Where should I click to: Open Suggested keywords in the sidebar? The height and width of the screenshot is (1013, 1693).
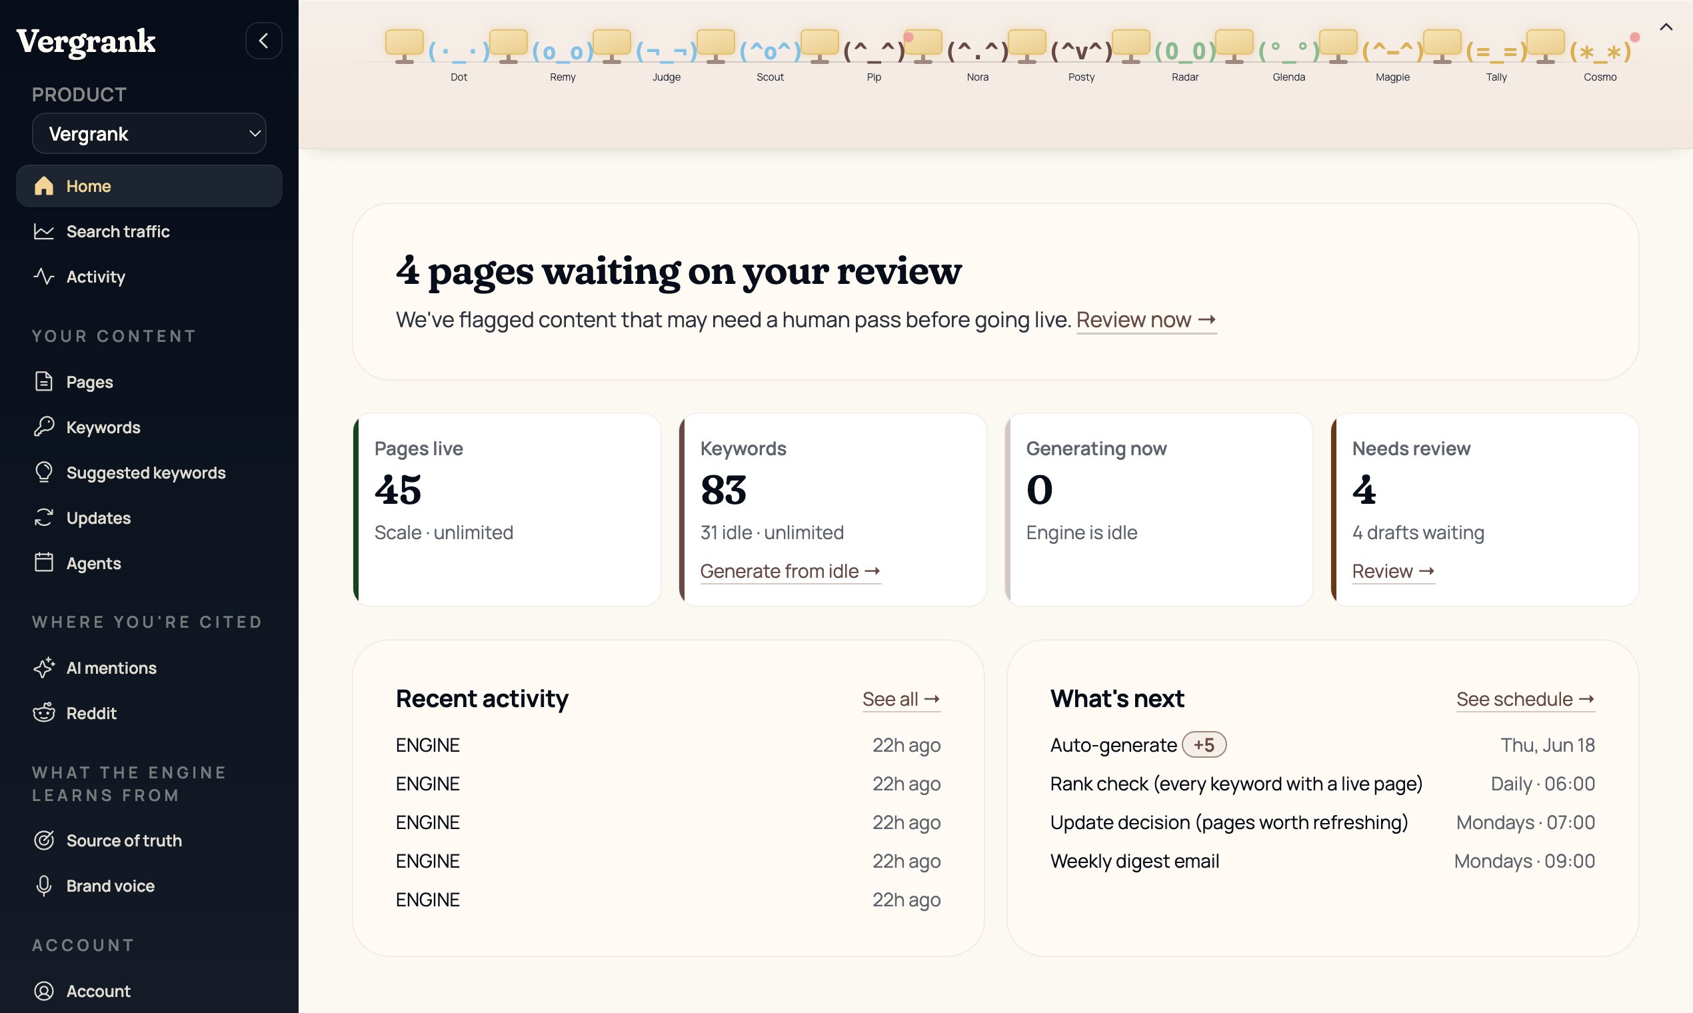tap(149, 473)
